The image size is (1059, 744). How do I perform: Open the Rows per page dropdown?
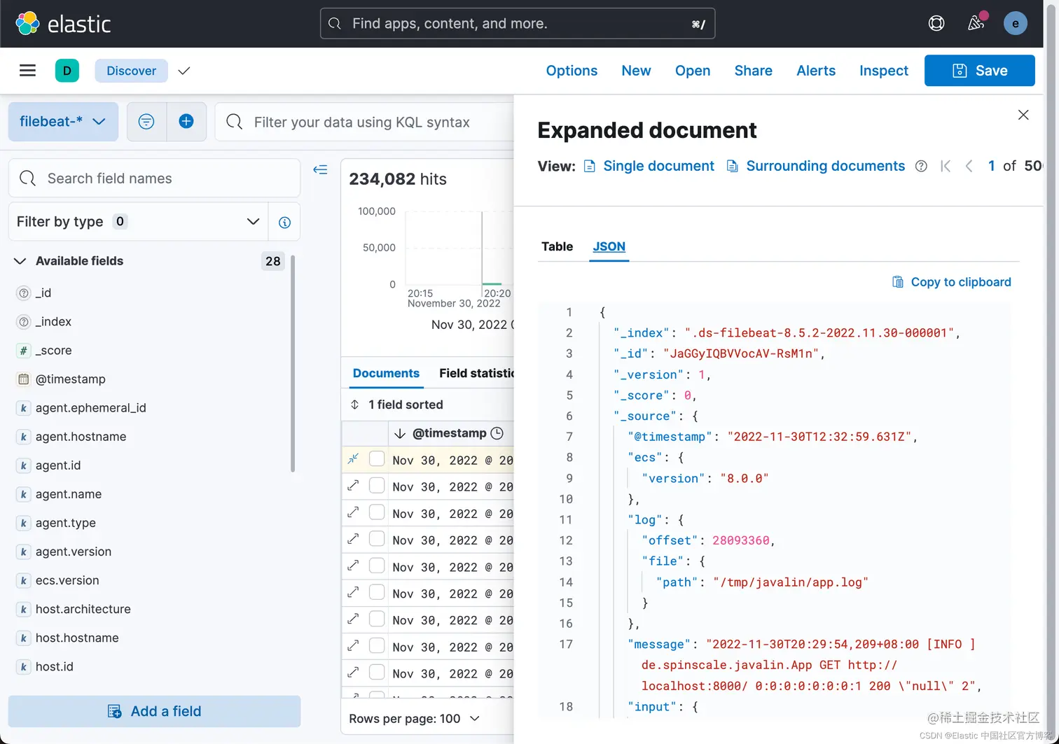(x=415, y=719)
